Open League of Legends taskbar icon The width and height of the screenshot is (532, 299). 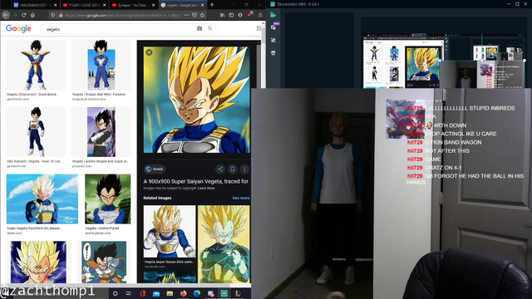238,293
